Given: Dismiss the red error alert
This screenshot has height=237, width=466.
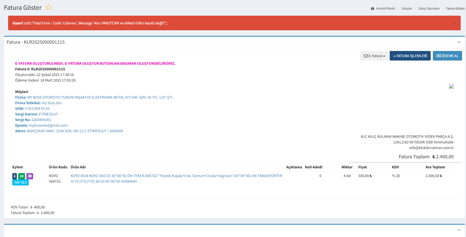Looking at the screenshot, I should coord(454,24).
